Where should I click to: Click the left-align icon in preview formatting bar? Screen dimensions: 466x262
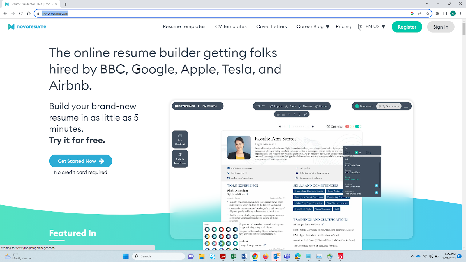(x=278, y=114)
